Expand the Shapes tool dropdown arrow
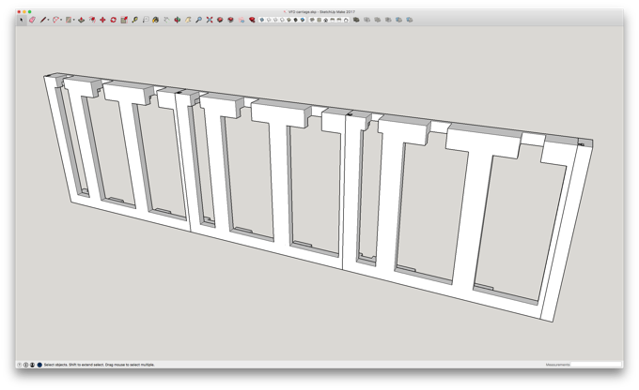The height and width of the screenshot is (390, 639). (x=73, y=20)
